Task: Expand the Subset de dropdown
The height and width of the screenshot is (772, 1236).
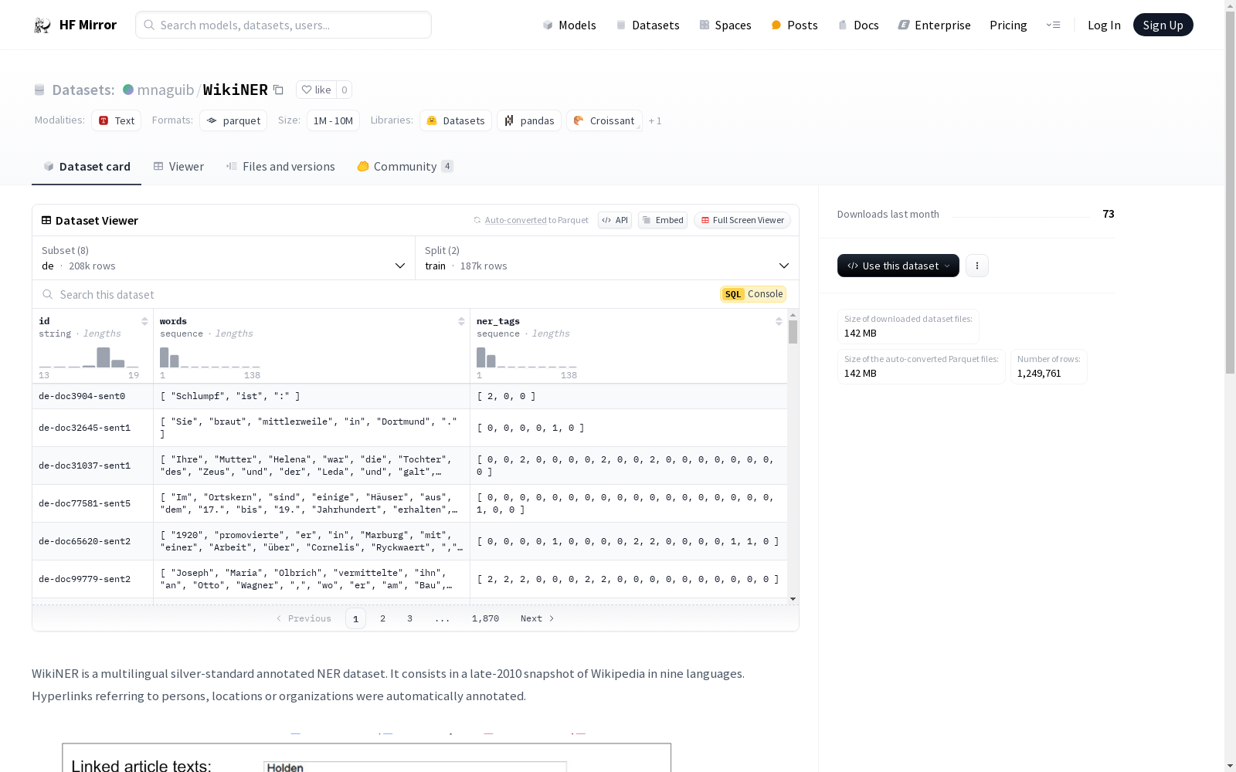Action: [224, 258]
